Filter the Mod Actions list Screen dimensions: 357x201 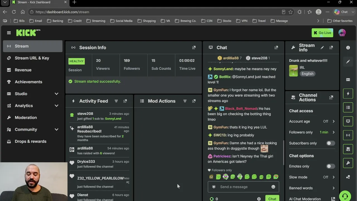[185, 101]
